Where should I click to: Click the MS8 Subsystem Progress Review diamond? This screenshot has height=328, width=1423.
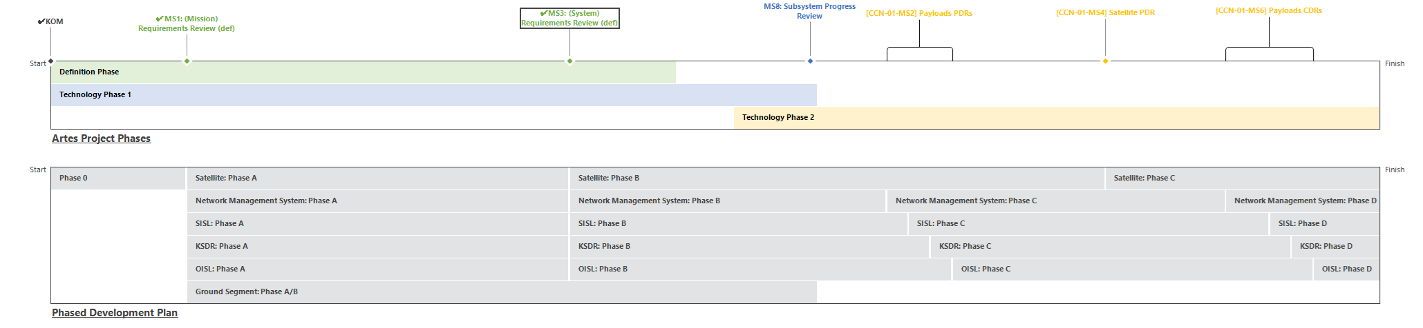tap(810, 61)
